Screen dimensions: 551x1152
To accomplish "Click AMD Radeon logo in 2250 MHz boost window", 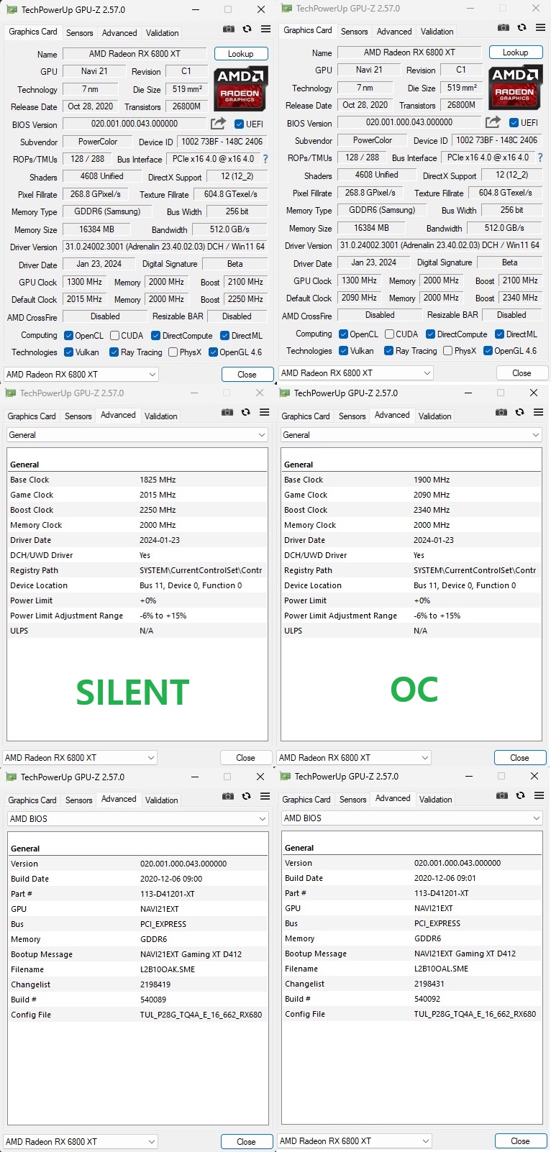I will pyautogui.click(x=241, y=88).
